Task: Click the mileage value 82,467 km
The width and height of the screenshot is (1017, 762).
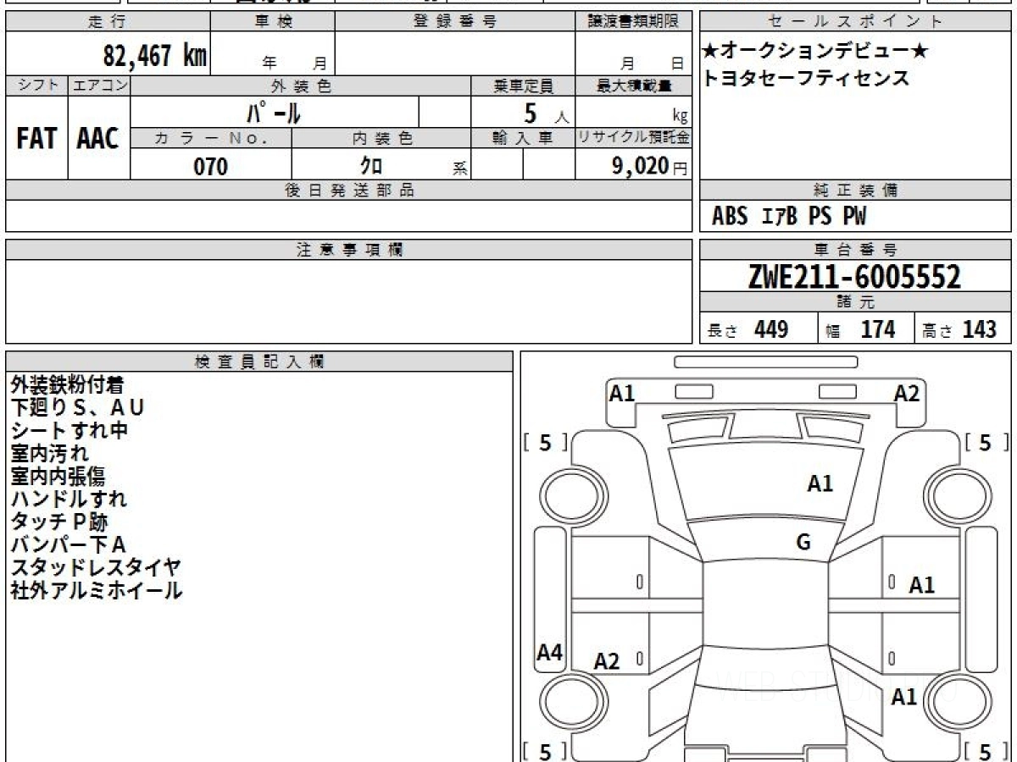Action: coord(155,56)
